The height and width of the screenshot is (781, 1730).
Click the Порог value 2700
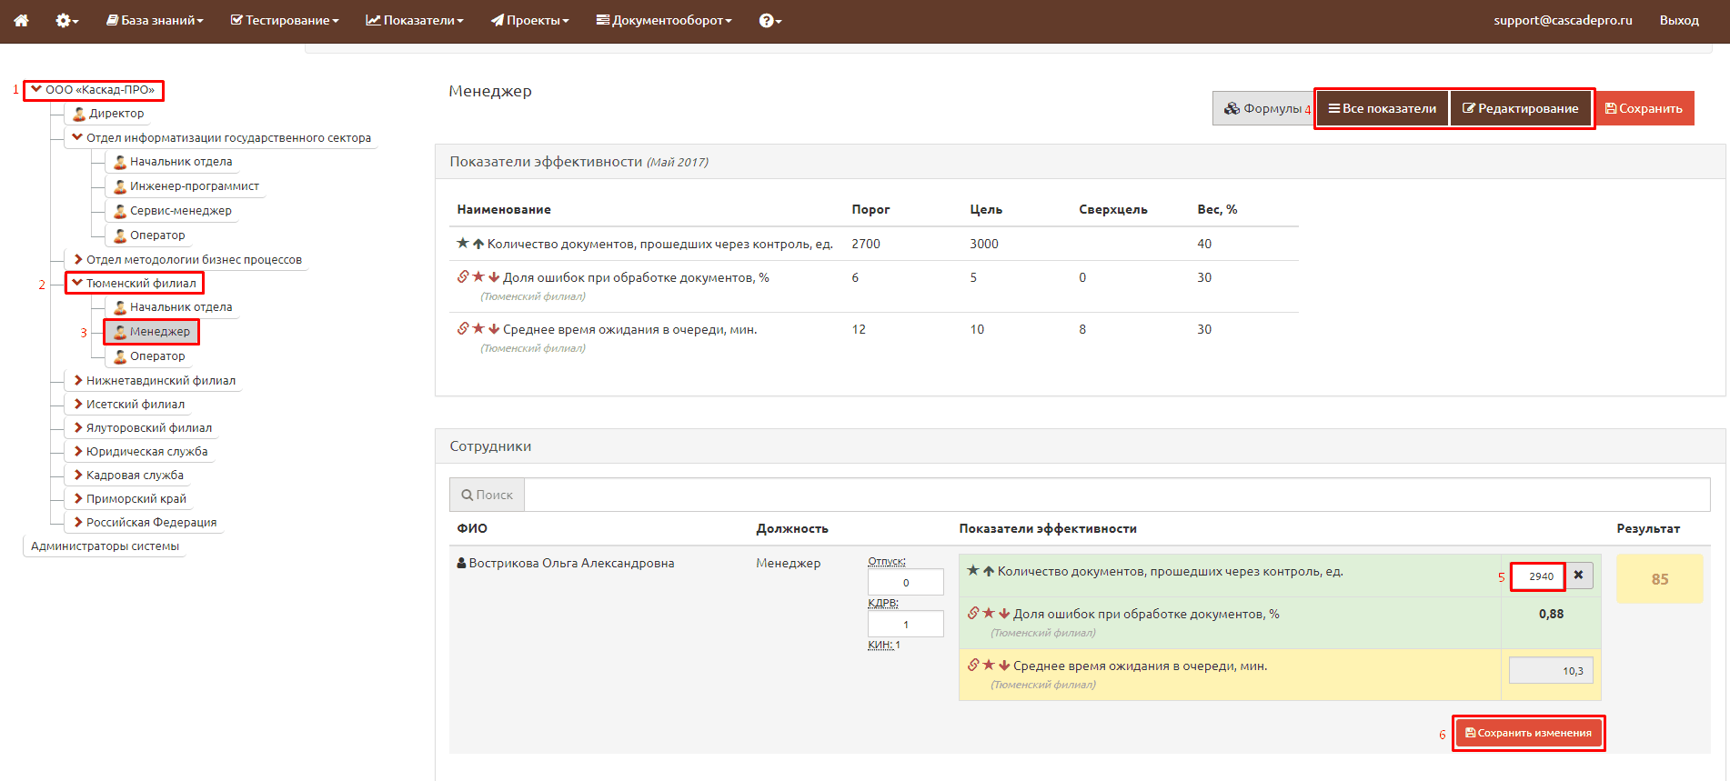865,244
